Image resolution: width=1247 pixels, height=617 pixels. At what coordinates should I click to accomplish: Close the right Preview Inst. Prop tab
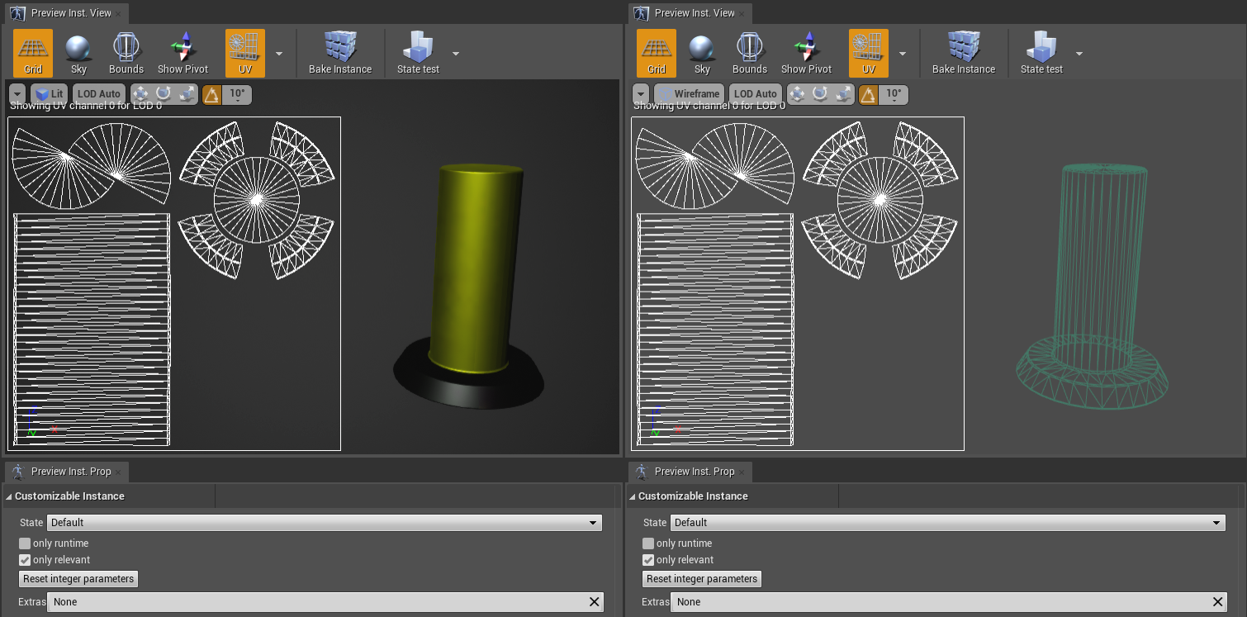(x=742, y=472)
